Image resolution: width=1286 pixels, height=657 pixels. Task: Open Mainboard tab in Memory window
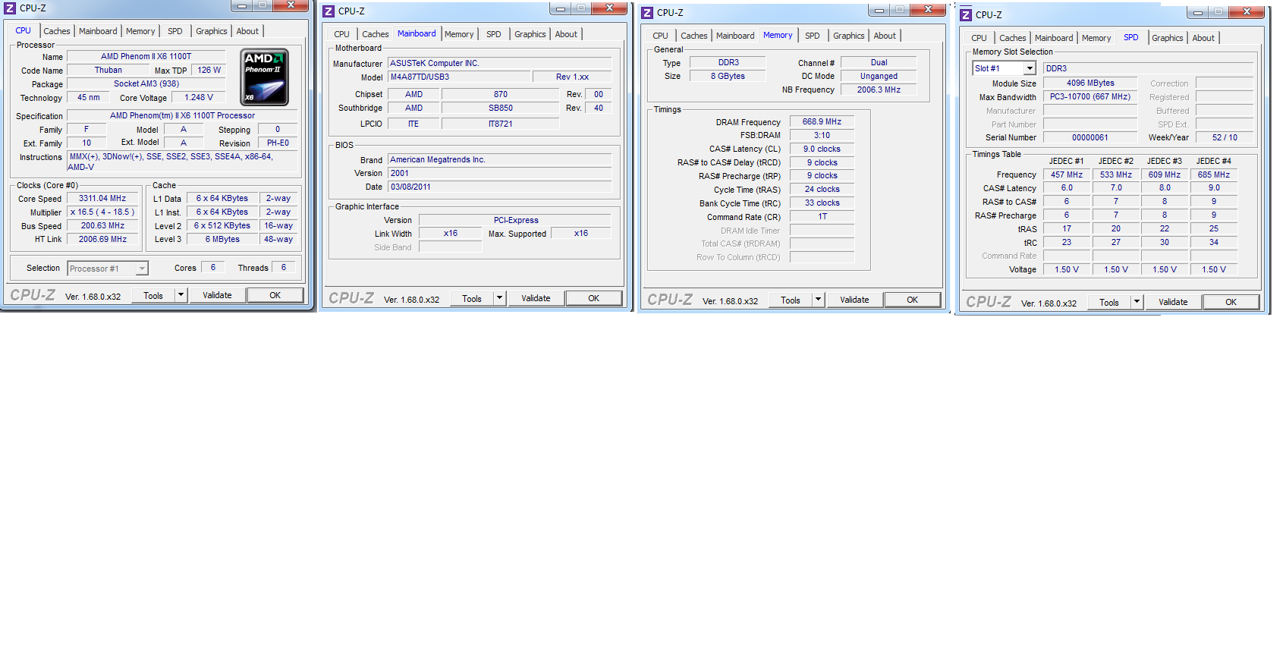coord(735,36)
